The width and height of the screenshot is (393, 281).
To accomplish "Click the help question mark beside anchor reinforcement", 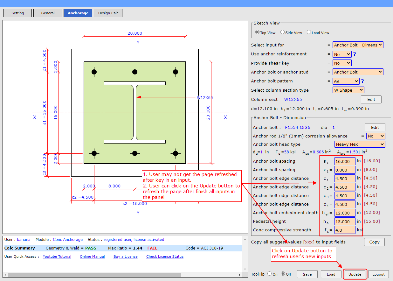I will [x=355, y=54].
